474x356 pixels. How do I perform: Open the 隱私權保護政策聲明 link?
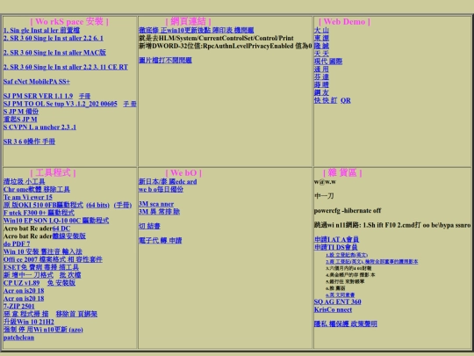click(346, 323)
